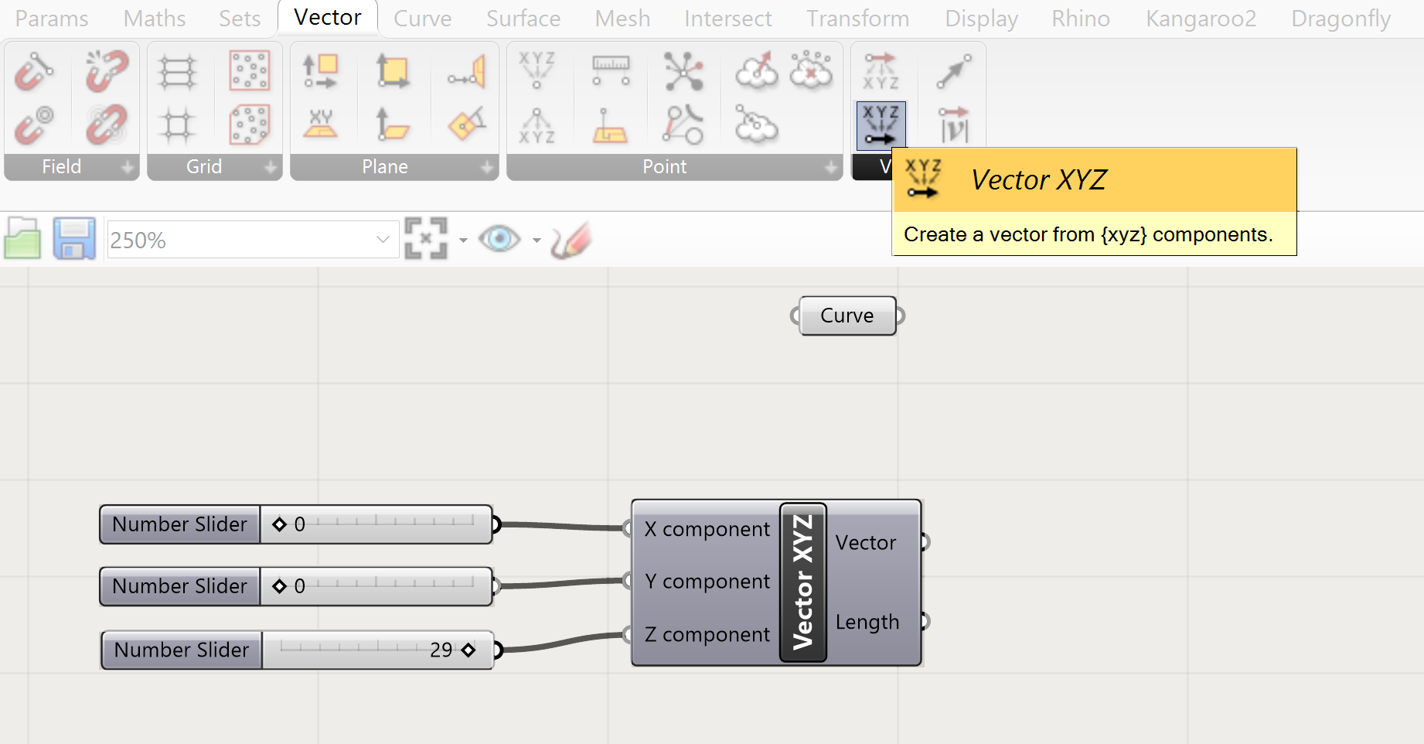Toggle the preview eye icon

499,239
